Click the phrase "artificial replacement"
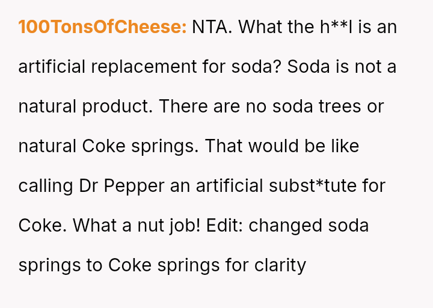Viewport: 433px width, 308px height. [107, 67]
